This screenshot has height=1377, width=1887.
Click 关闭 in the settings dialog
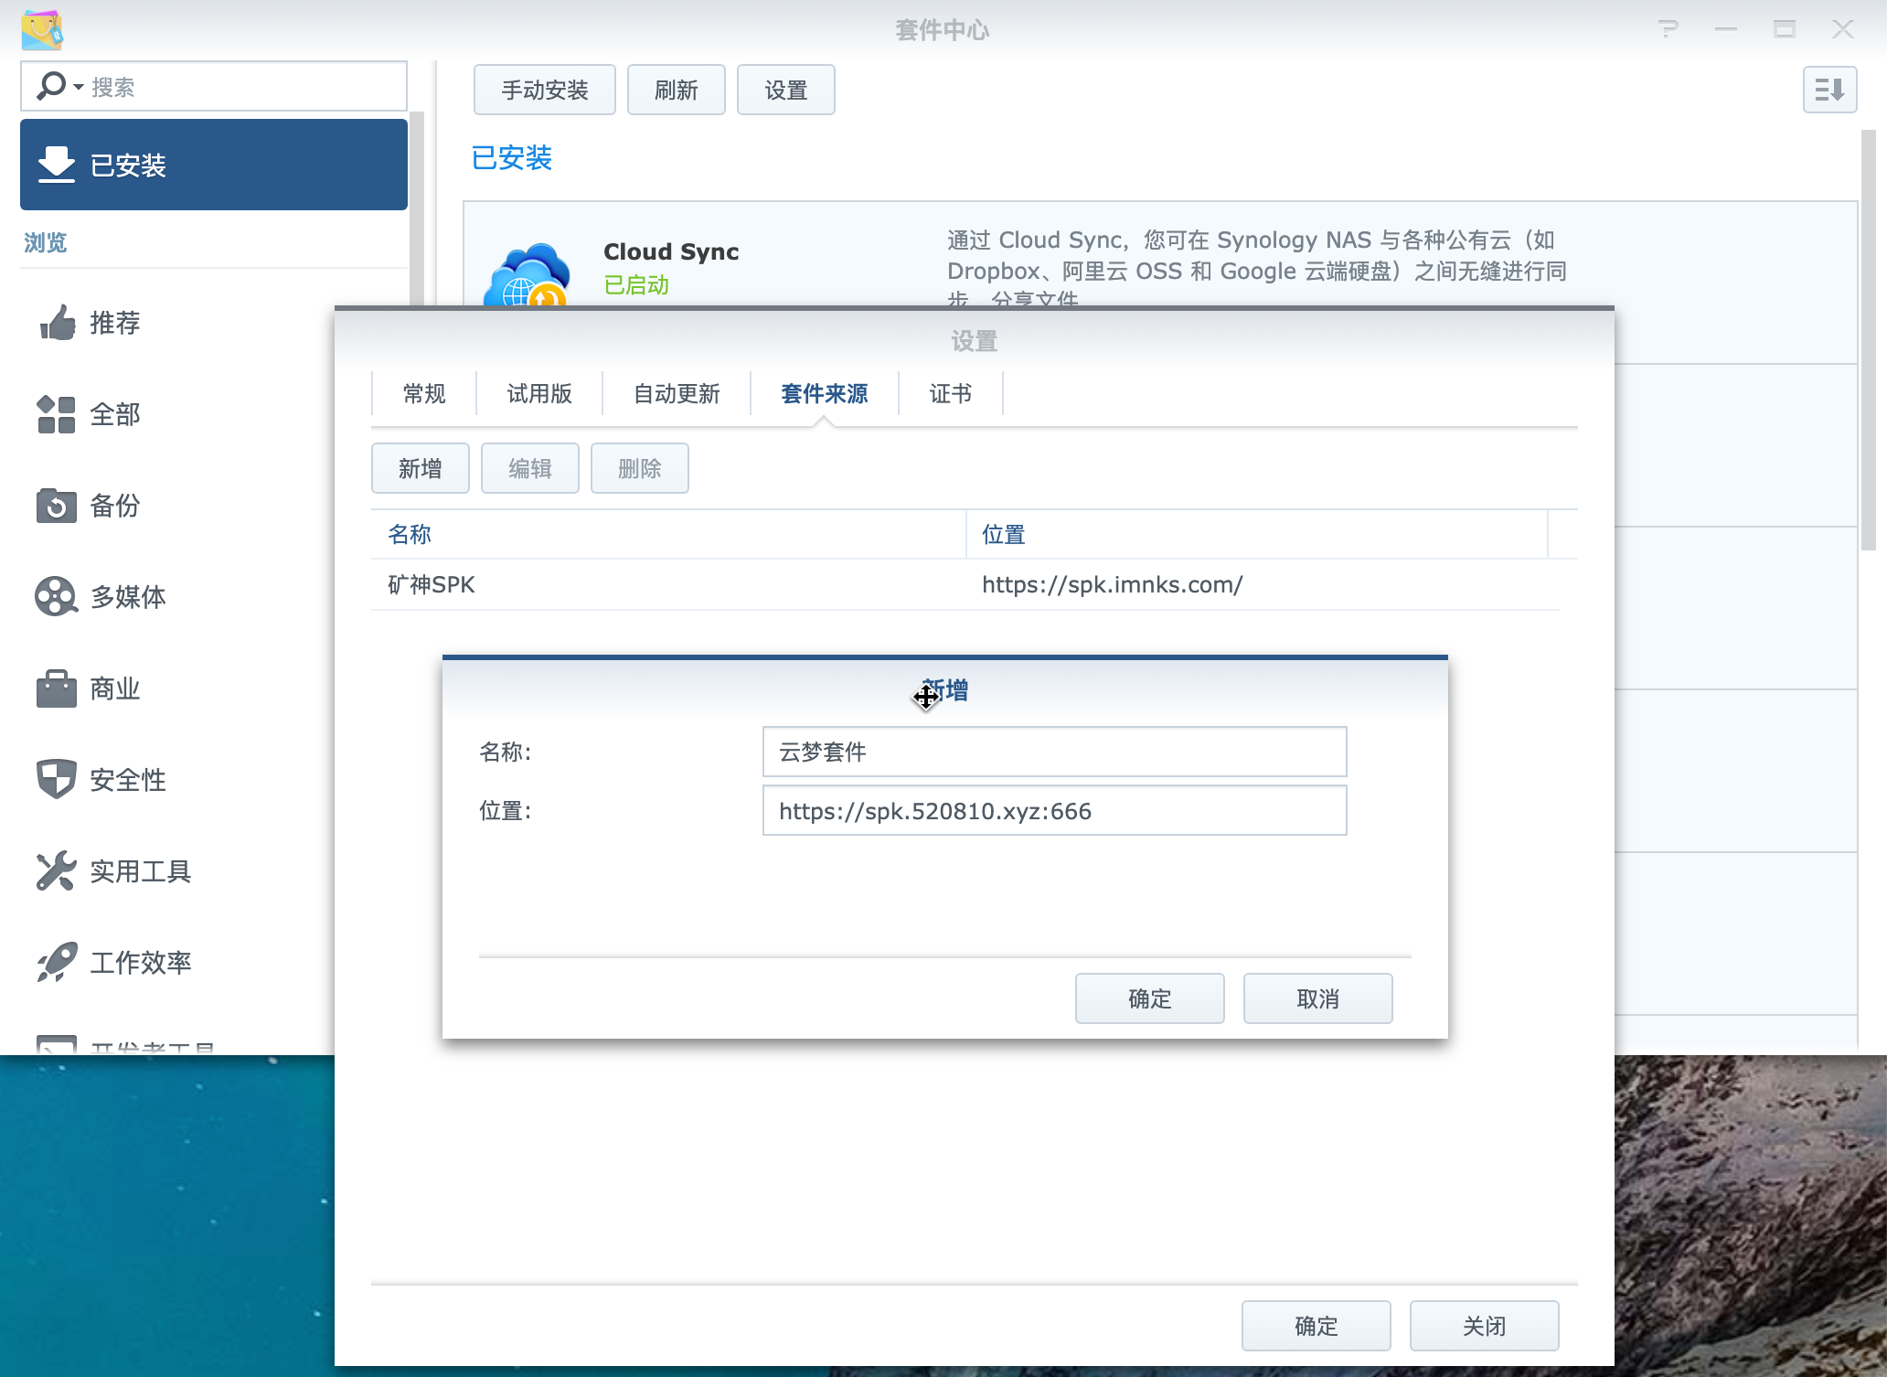(x=1485, y=1326)
